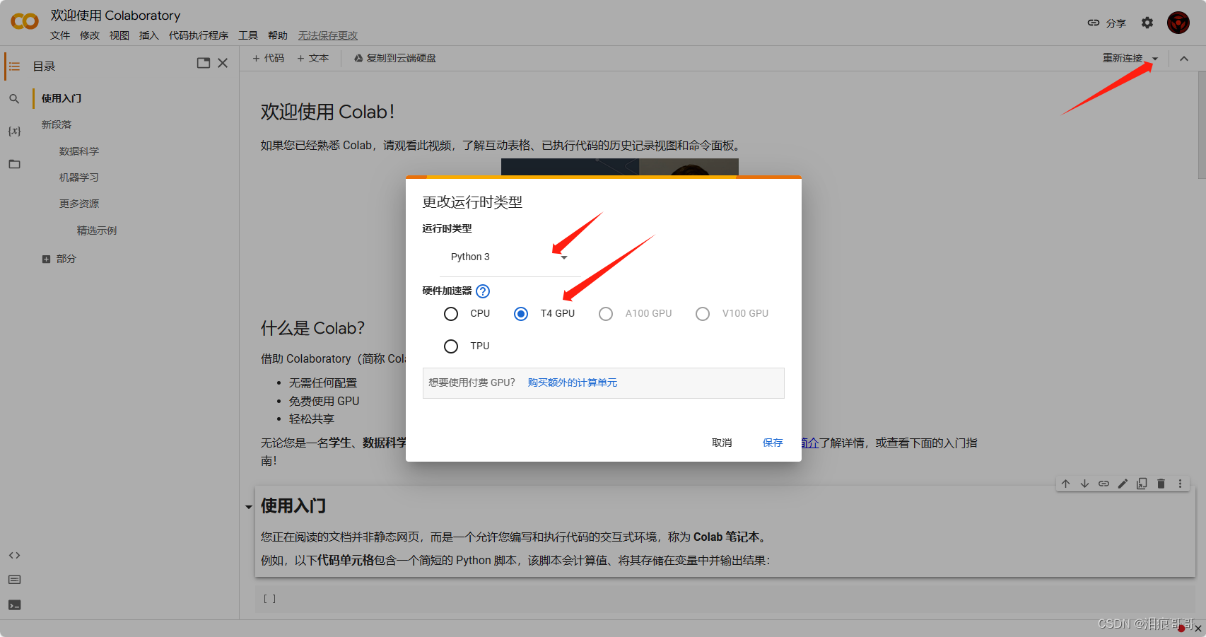The image size is (1206, 637).
Task: Click the 新段落 entry in the outline
Action: coord(57,124)
